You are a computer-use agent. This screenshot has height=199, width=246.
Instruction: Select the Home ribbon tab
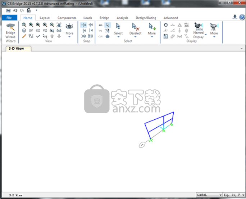pyautogui.click(x=28, y=18)
